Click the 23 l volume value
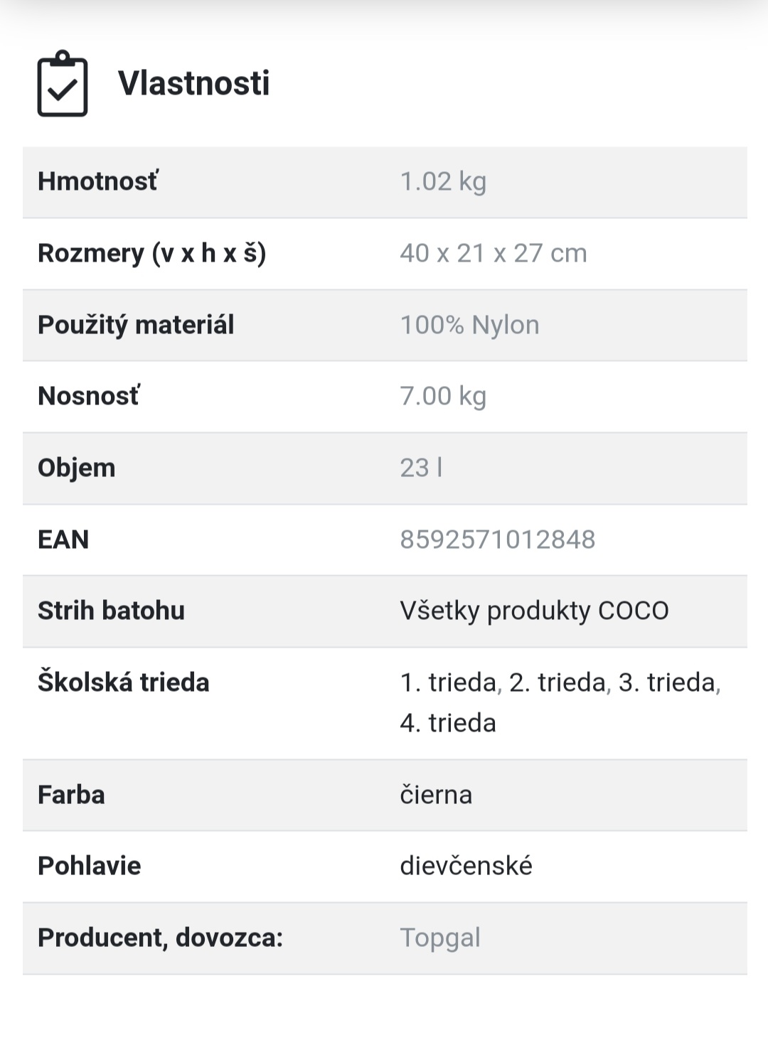This screenshot has height=1040, width=768. (x=421, y=468)
